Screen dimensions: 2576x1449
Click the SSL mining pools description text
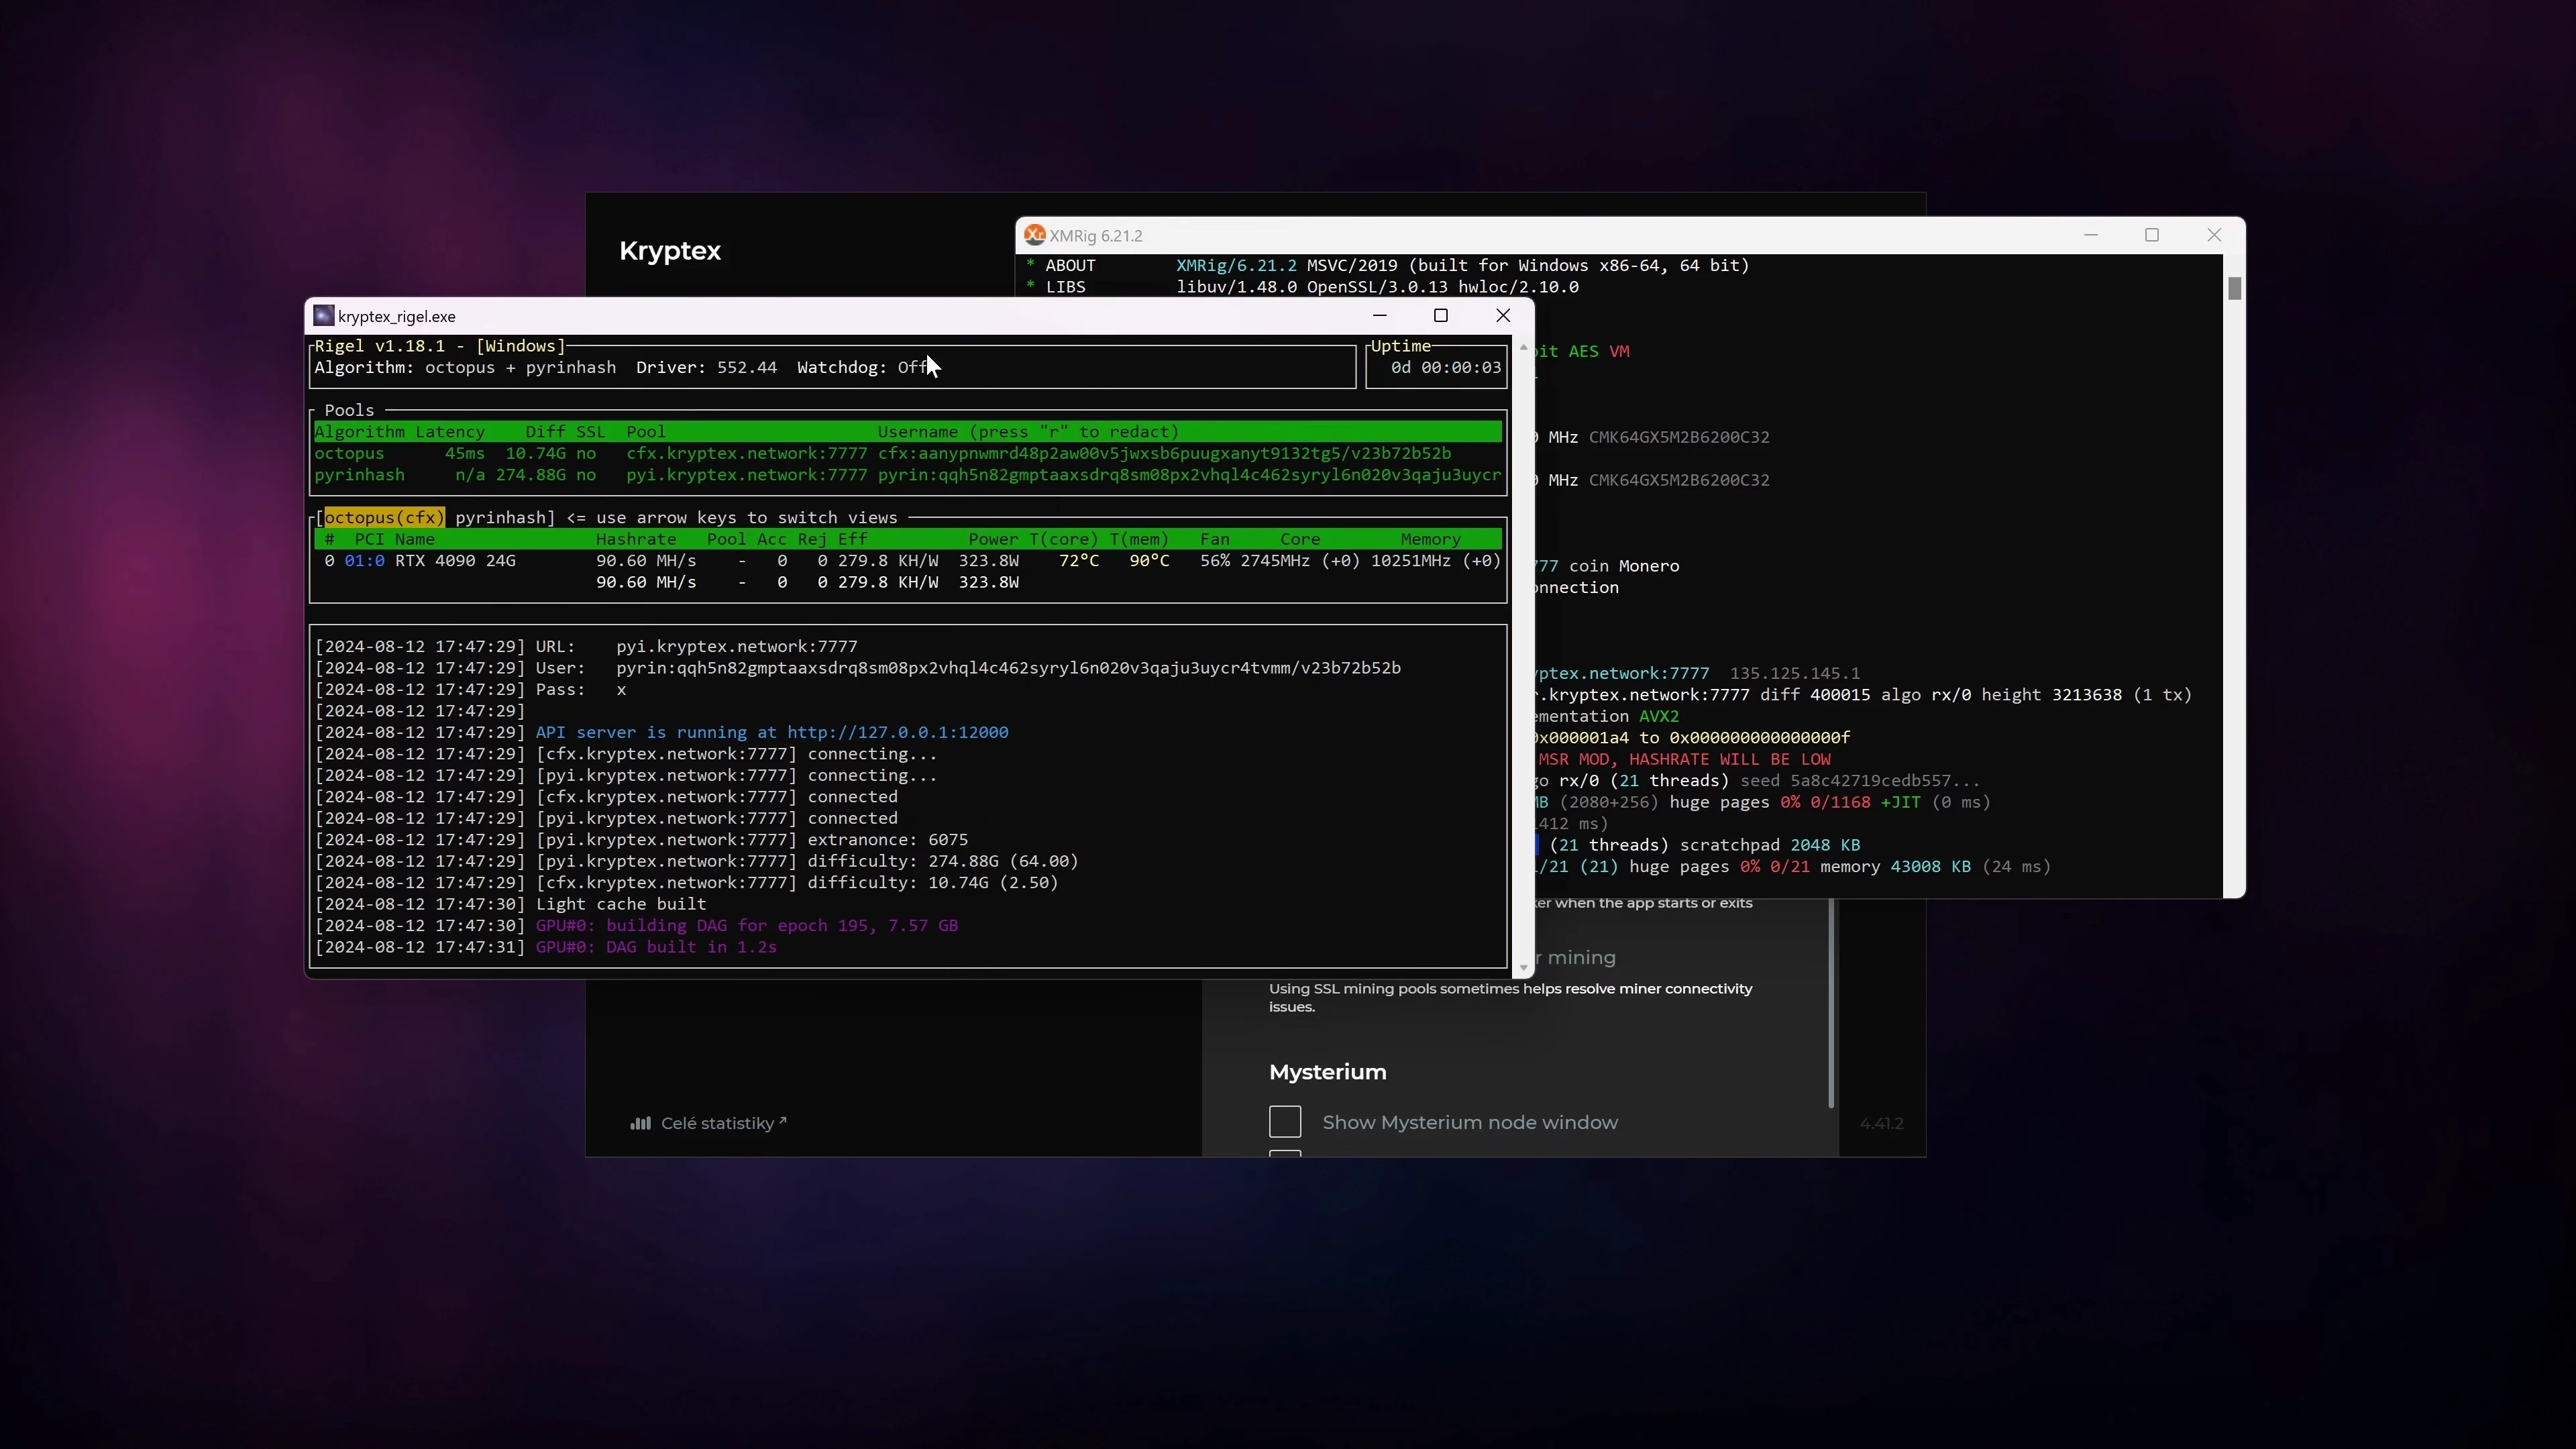pos(1511,997)
